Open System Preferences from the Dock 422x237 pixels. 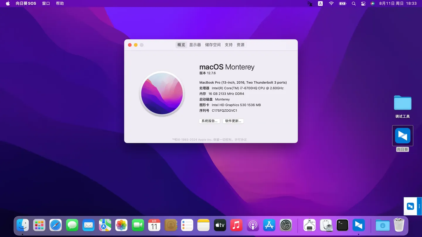(x=285, y=225)
